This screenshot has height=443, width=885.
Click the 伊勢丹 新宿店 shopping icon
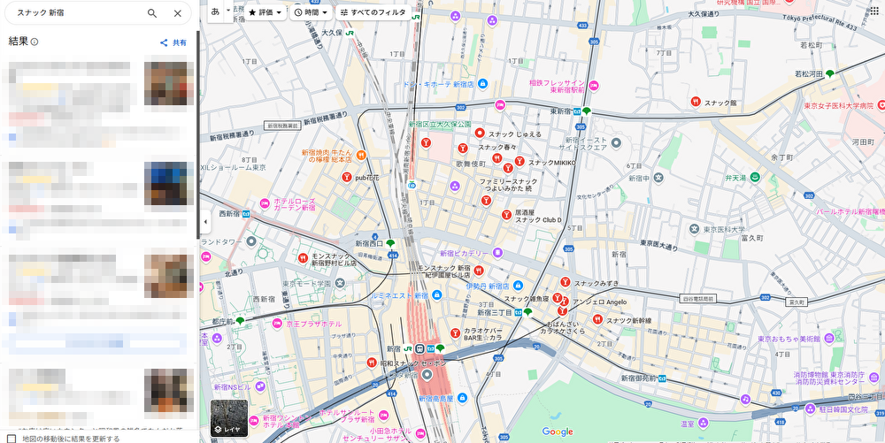point(518,286)
